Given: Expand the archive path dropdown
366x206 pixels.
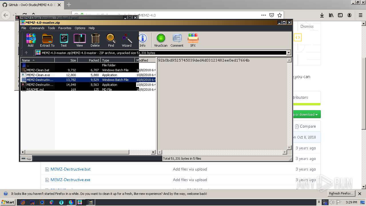Looking at the screenshot, I should point(289,53).
